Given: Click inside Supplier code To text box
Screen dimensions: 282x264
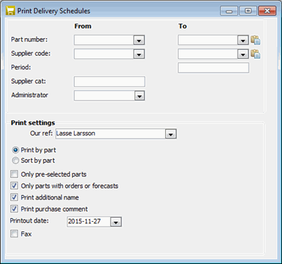Looking at the screenshot, I should click(208, 54).
